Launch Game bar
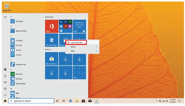Image resolution: width=185 pixels, height=106 pixels. pos(17,74)
